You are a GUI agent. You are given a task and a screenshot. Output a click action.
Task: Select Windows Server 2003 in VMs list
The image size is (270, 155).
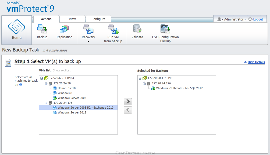72,98
